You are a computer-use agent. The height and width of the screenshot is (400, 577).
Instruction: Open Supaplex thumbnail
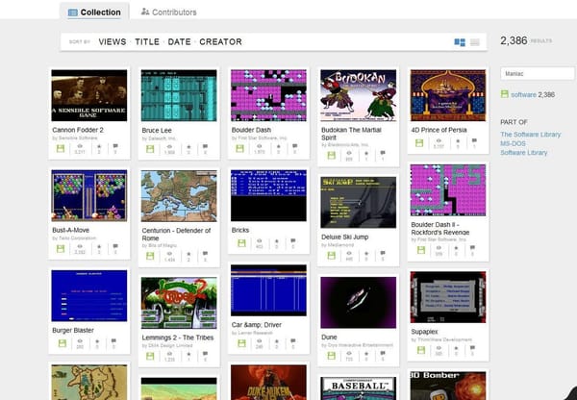(x=448, y=297)
